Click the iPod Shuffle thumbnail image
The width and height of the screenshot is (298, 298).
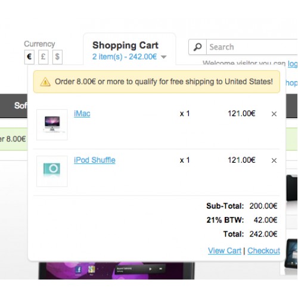tap(52, 171)
